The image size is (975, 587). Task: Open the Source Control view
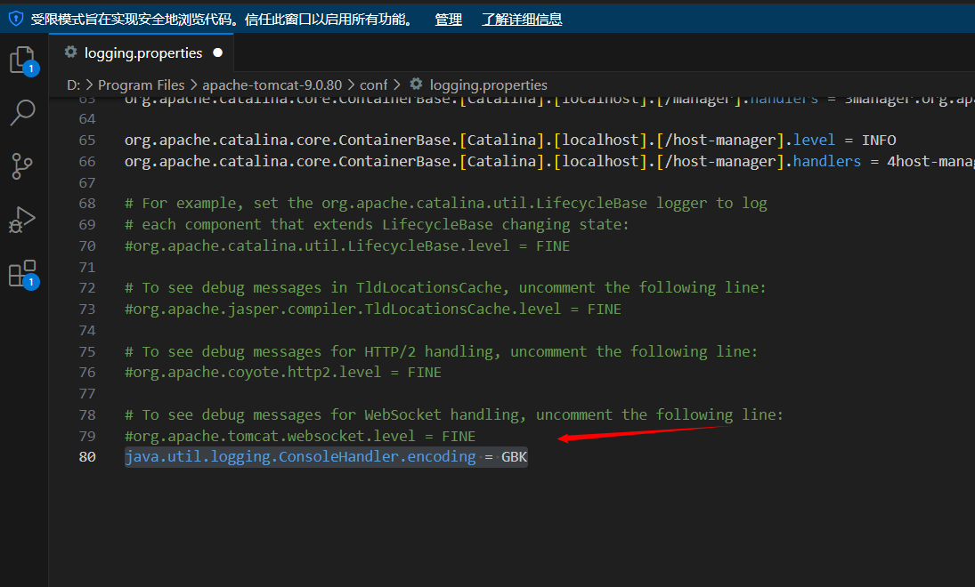pos(23,166)
